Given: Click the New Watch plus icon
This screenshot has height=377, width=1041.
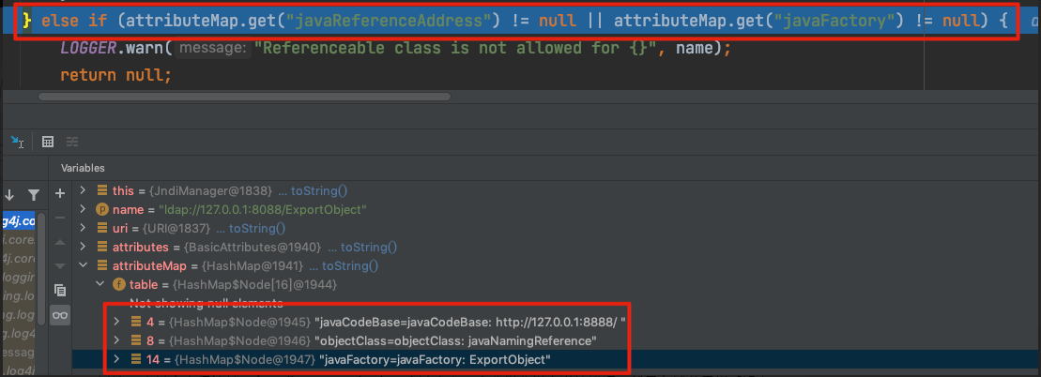Looking at the screenshot, I should tap(60, 192).
